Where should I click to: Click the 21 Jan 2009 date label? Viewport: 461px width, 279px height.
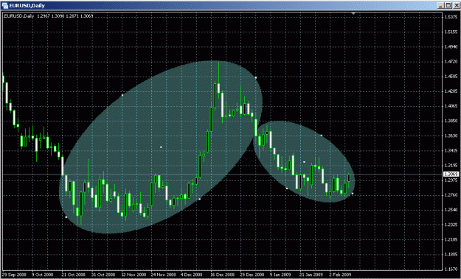pos(311,275)
